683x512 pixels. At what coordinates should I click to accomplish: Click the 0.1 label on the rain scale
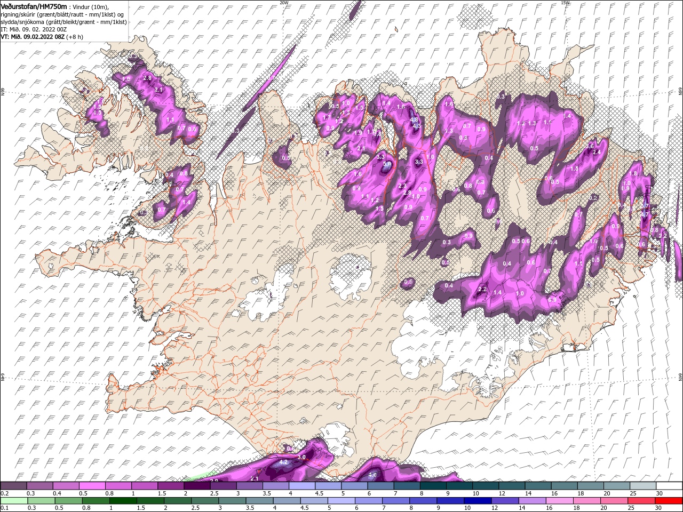4,508
